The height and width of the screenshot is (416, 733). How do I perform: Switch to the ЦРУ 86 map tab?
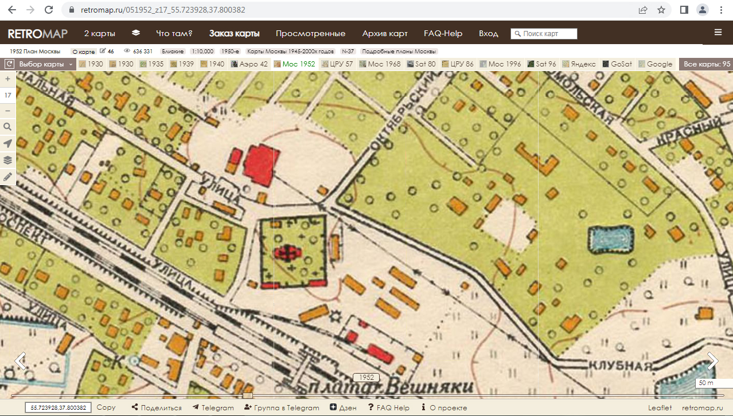pyautogui.click(x=458, y=64)
